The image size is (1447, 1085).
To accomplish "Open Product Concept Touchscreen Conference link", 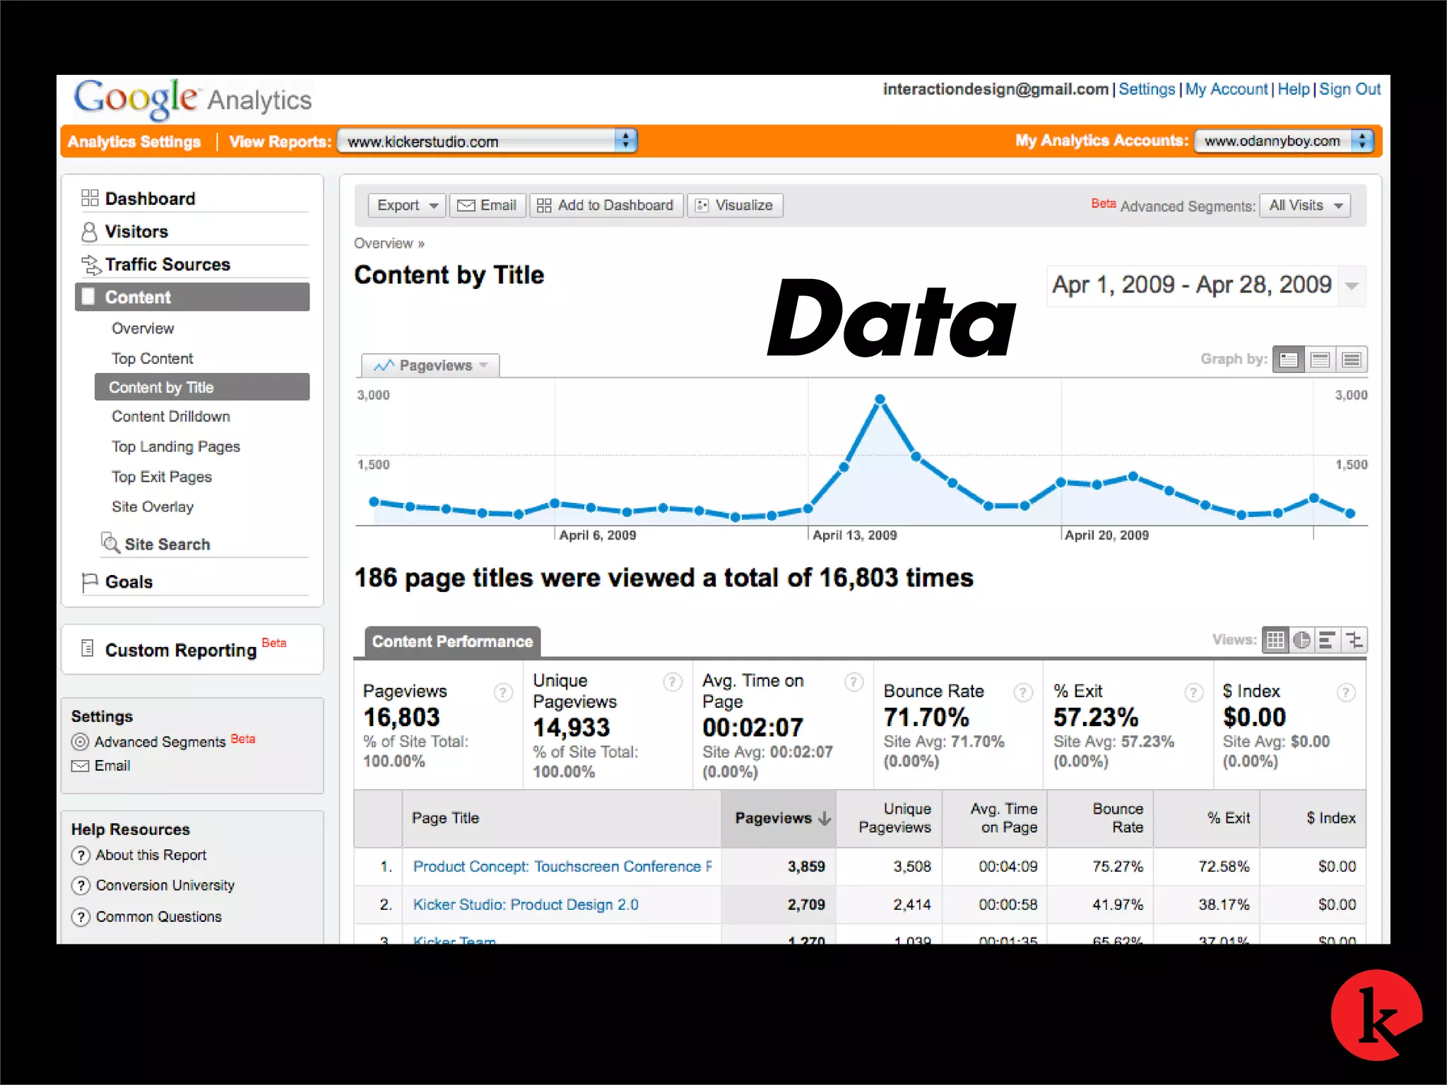I will point(562,867).
